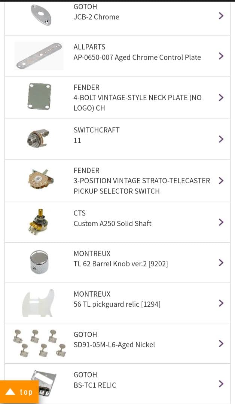Open chevron for Fender neck plate
The image size is (235, 404).
tap(221, 98)
